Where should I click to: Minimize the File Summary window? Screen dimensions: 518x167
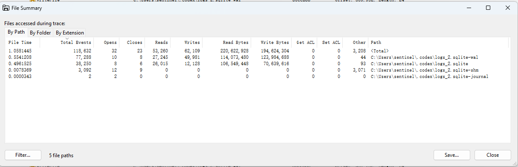coord(469,8)
